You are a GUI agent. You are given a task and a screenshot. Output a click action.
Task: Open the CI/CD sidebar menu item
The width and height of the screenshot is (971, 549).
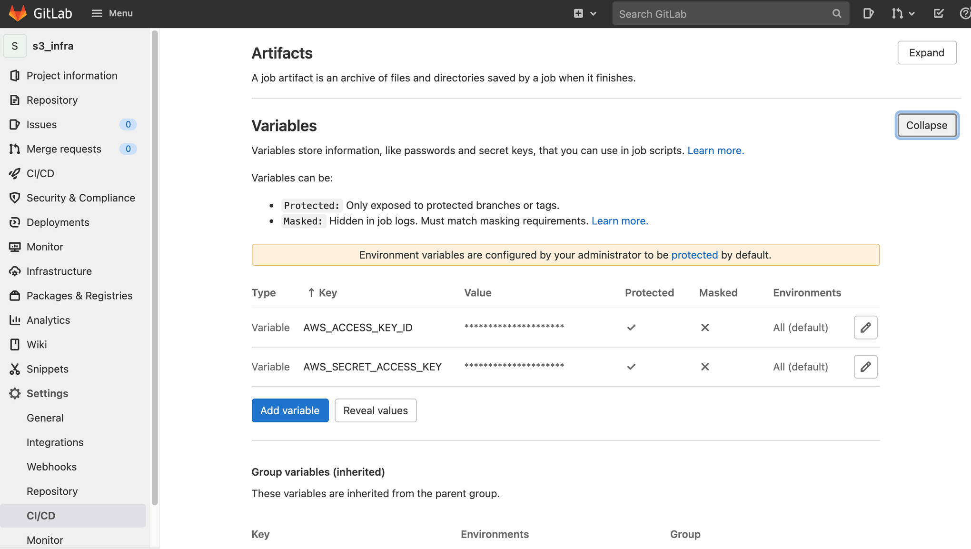[40, 173]
